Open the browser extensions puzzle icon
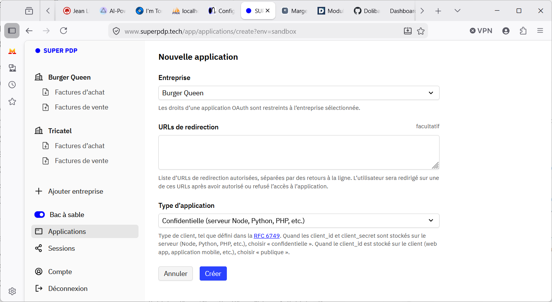The image size is (552, 302). tap(523, 31)
